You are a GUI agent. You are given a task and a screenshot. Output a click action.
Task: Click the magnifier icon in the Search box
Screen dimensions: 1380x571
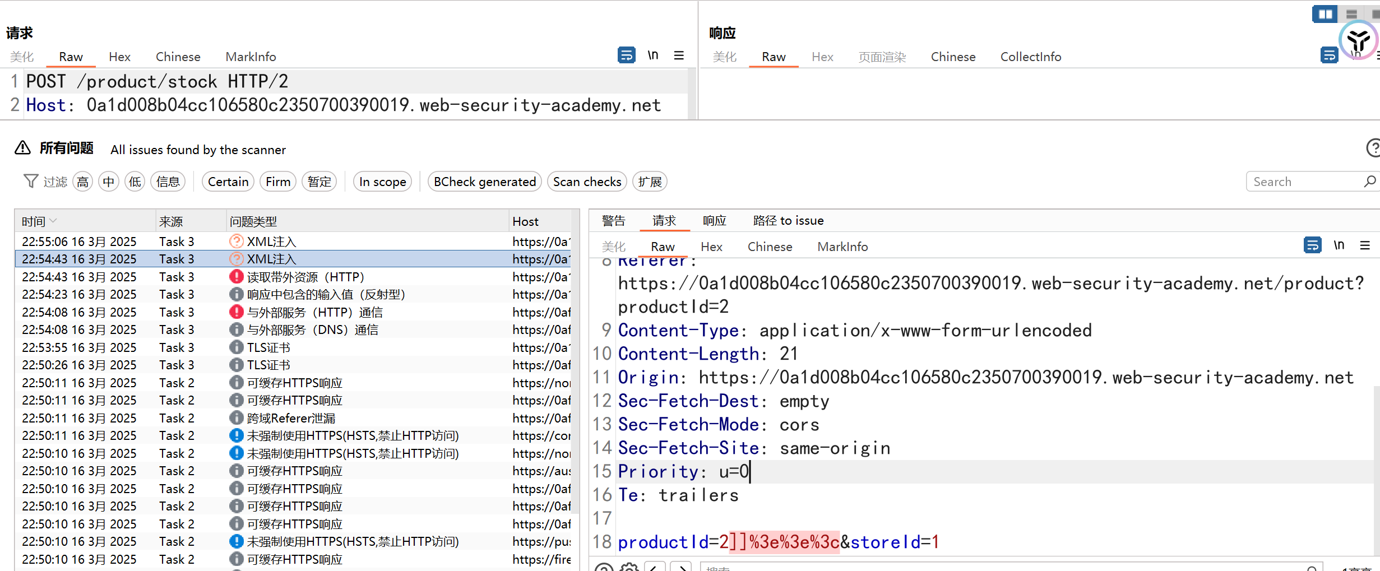coord(1370,182)
